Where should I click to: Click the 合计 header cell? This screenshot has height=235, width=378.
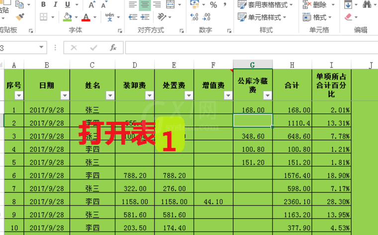point(292,85)
